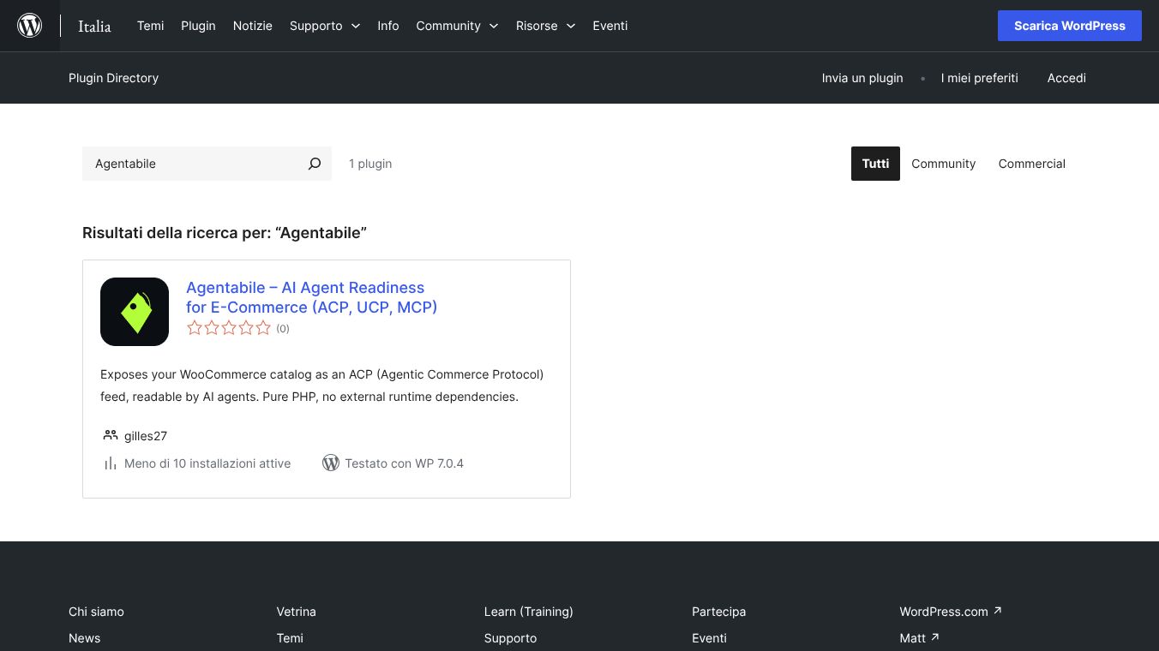This screenshot has width=1159, height=651.
Task: Open the Agentabile – AI Agent Readiness plugin title
Action: click(x=312, y=297)
